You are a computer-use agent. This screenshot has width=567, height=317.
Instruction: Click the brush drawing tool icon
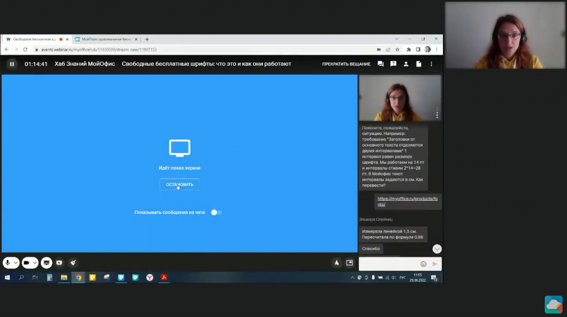(73, 263)
